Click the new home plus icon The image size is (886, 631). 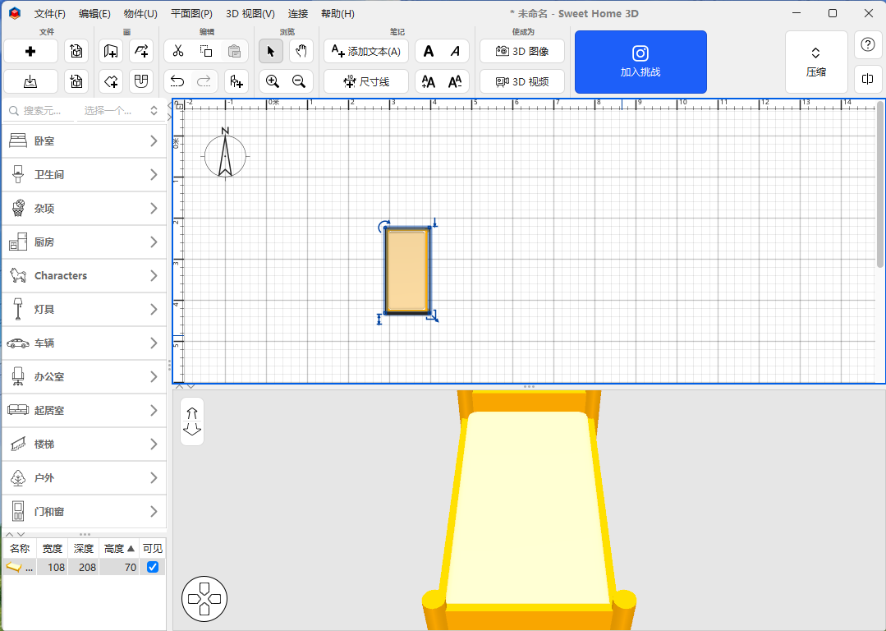(x=30, y=51)
